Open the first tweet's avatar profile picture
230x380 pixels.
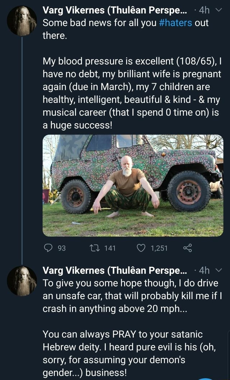[22, 21]
